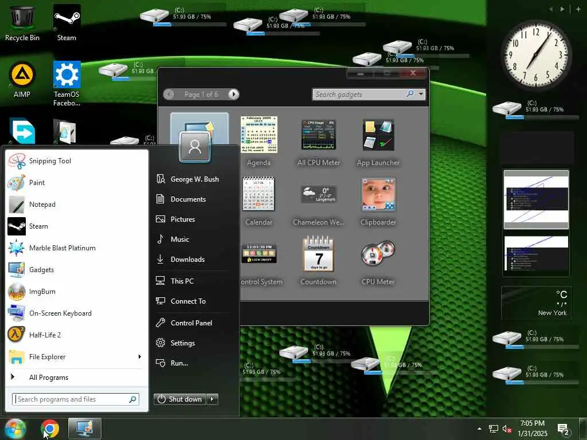Select the CPU Meter gadget
The height and width of the screenshot is (440, 587).
[x=378, y=263]
